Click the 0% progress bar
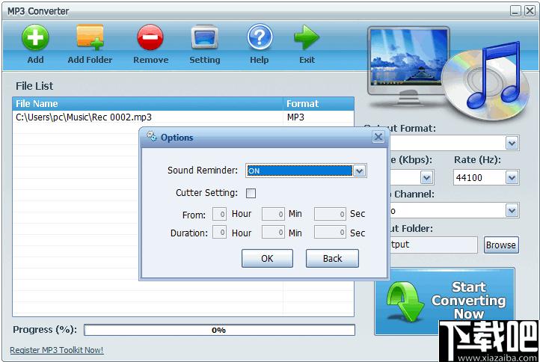The image size is (540, 362). pos(219,330)
